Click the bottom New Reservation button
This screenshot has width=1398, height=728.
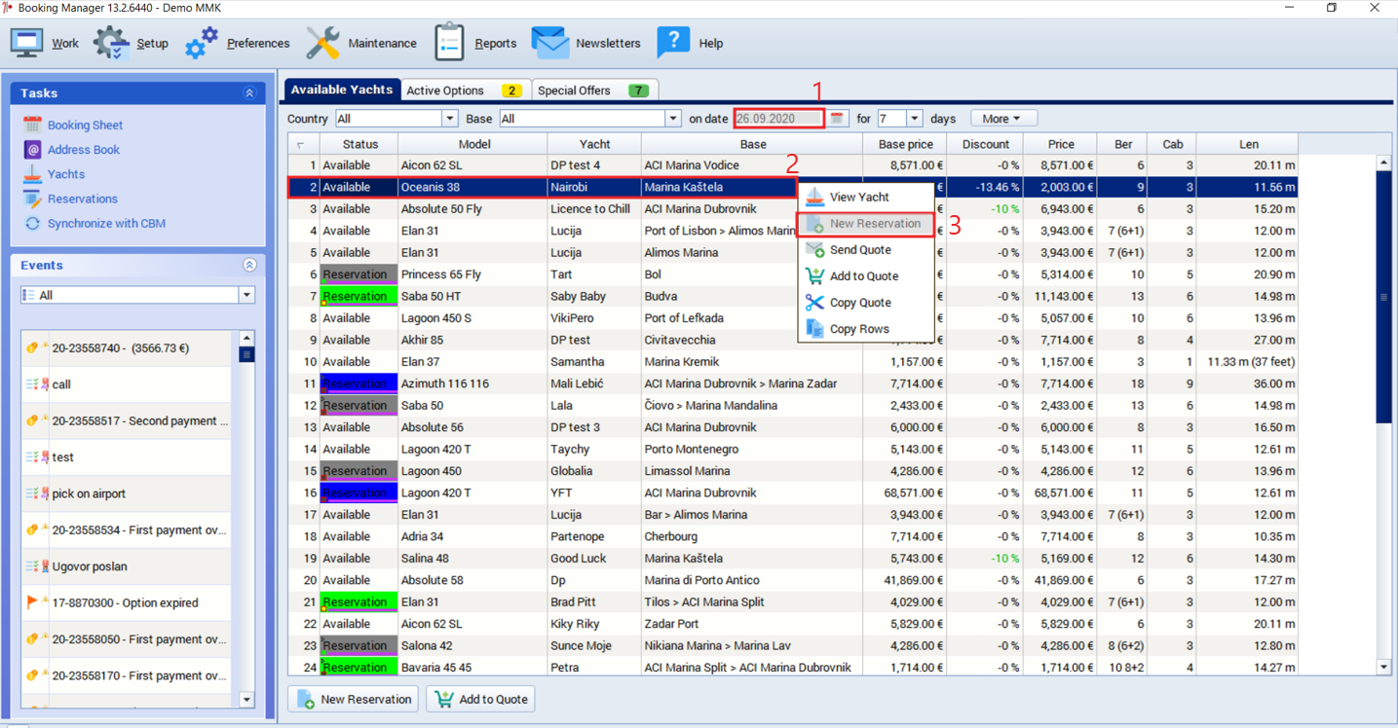click(x=354, y=699)
